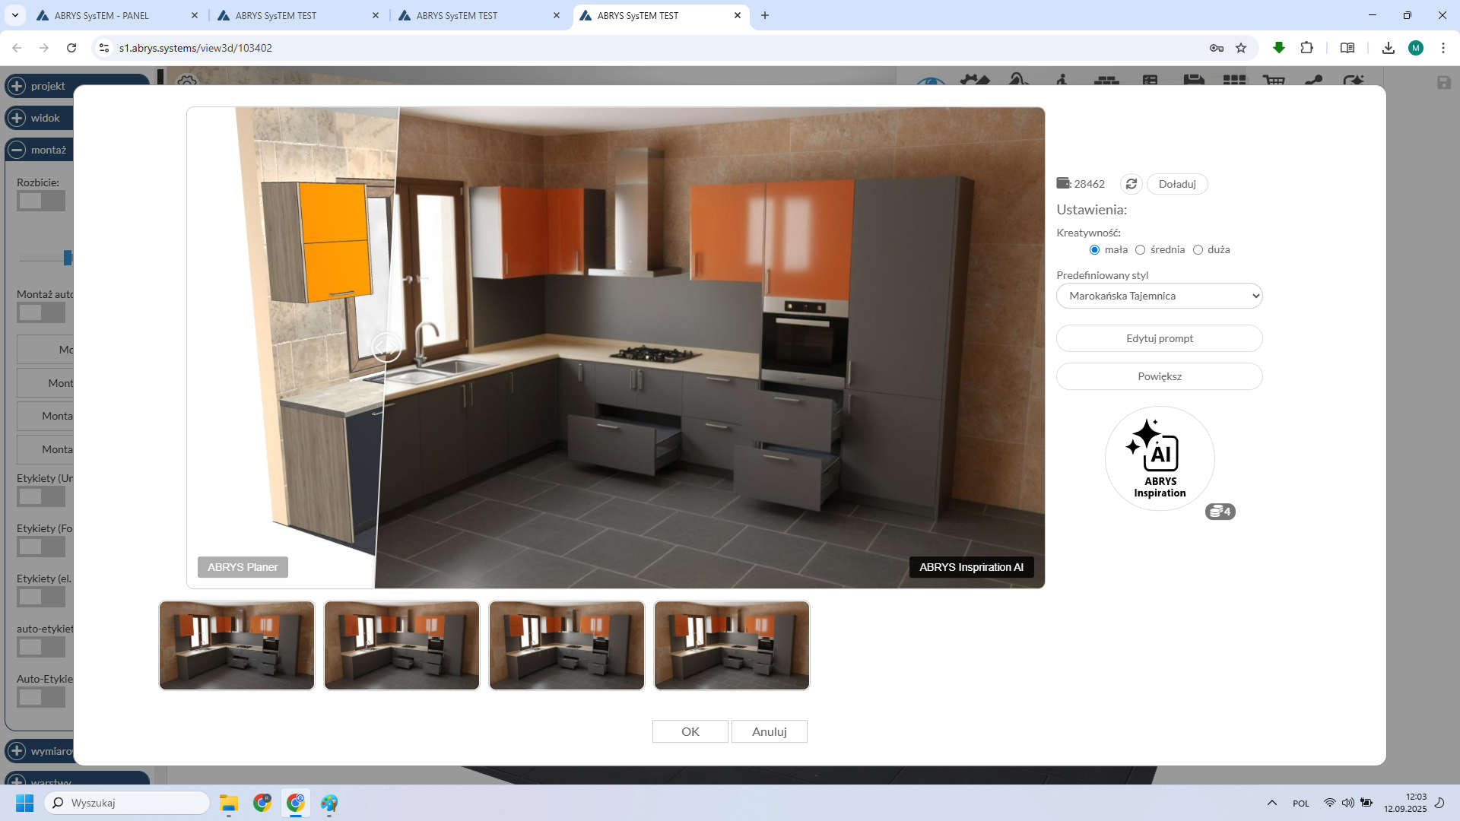This screenshot has height=821, width=1460.
Task: Collapse the montaż panel
Action: click(x=17, y=150)
